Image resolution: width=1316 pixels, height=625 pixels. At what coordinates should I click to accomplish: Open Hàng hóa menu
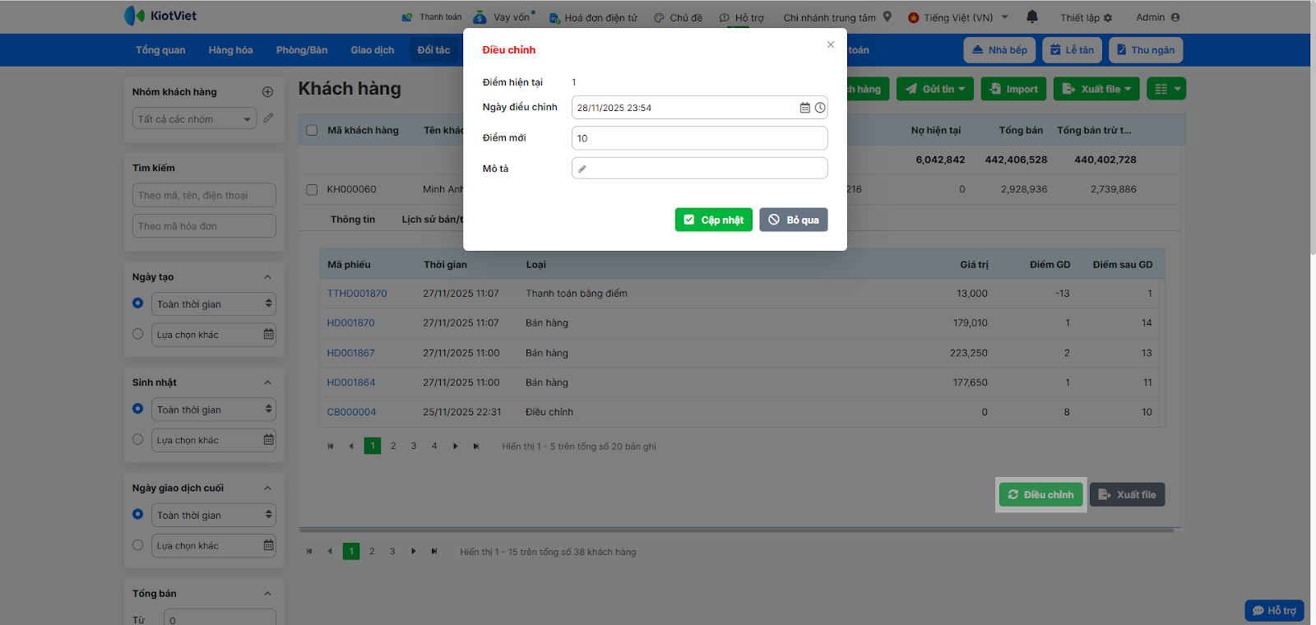tap(230, 50)
